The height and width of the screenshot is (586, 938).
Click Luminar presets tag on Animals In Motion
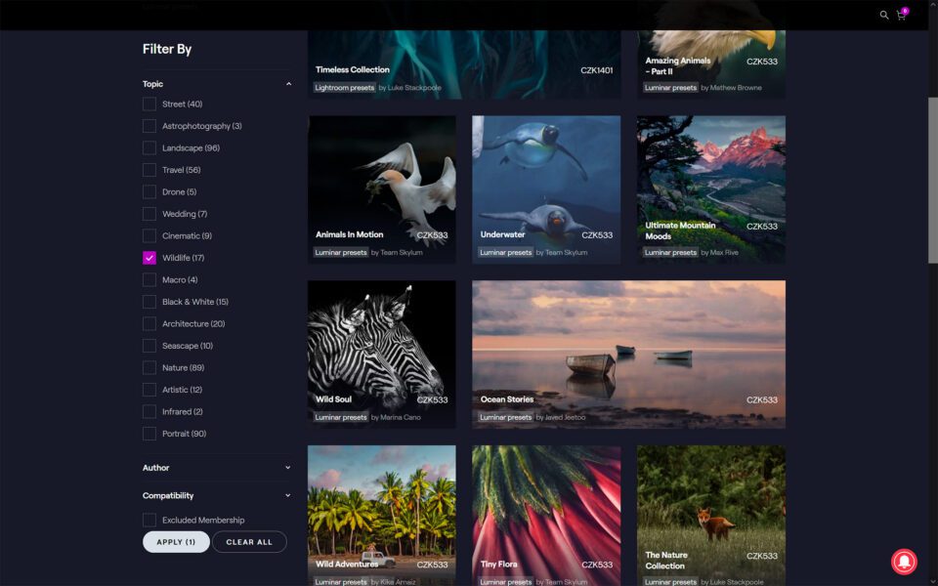click(340, 252)
